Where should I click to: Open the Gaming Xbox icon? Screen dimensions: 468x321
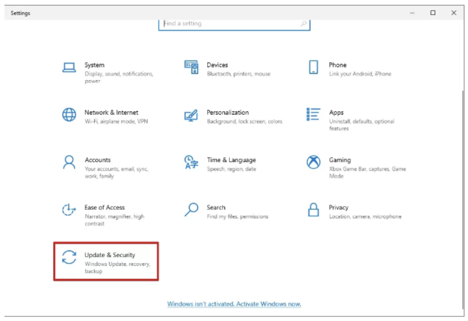click(x=313, y=162)
